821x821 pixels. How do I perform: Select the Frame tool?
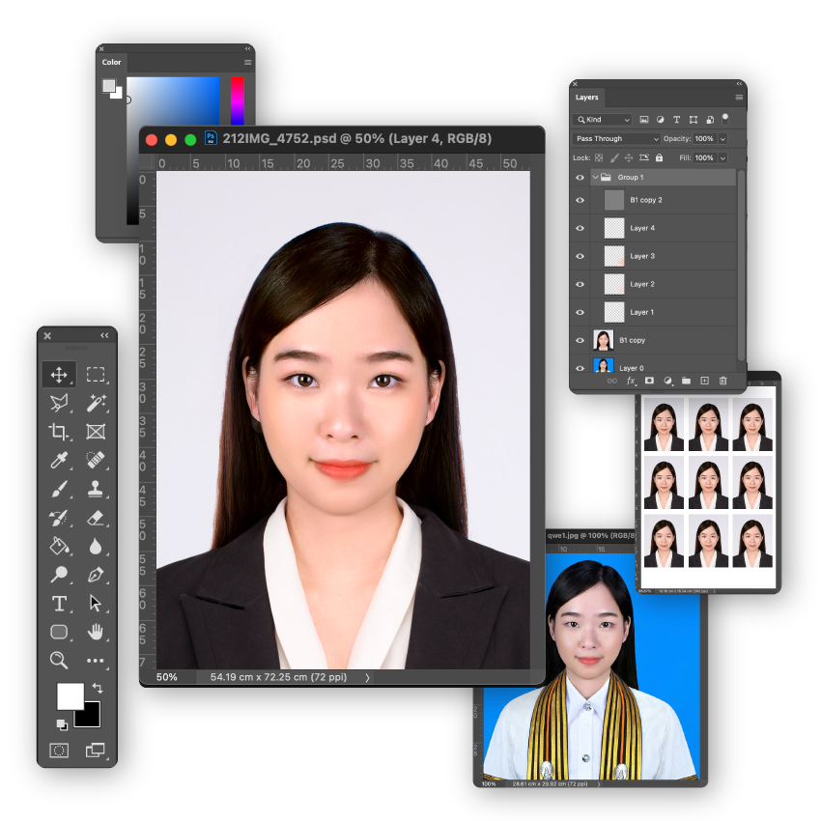click(96, 432)
